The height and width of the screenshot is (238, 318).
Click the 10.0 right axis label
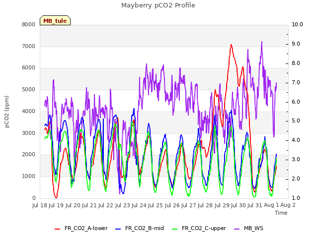click(297, 24)
